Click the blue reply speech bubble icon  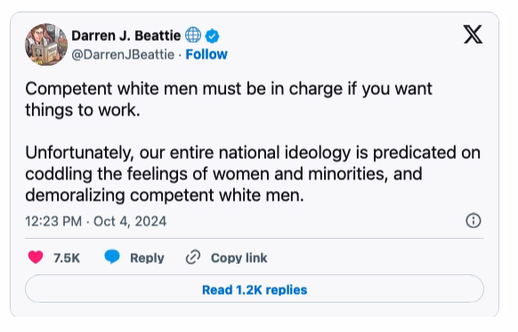tap(112, 257)
